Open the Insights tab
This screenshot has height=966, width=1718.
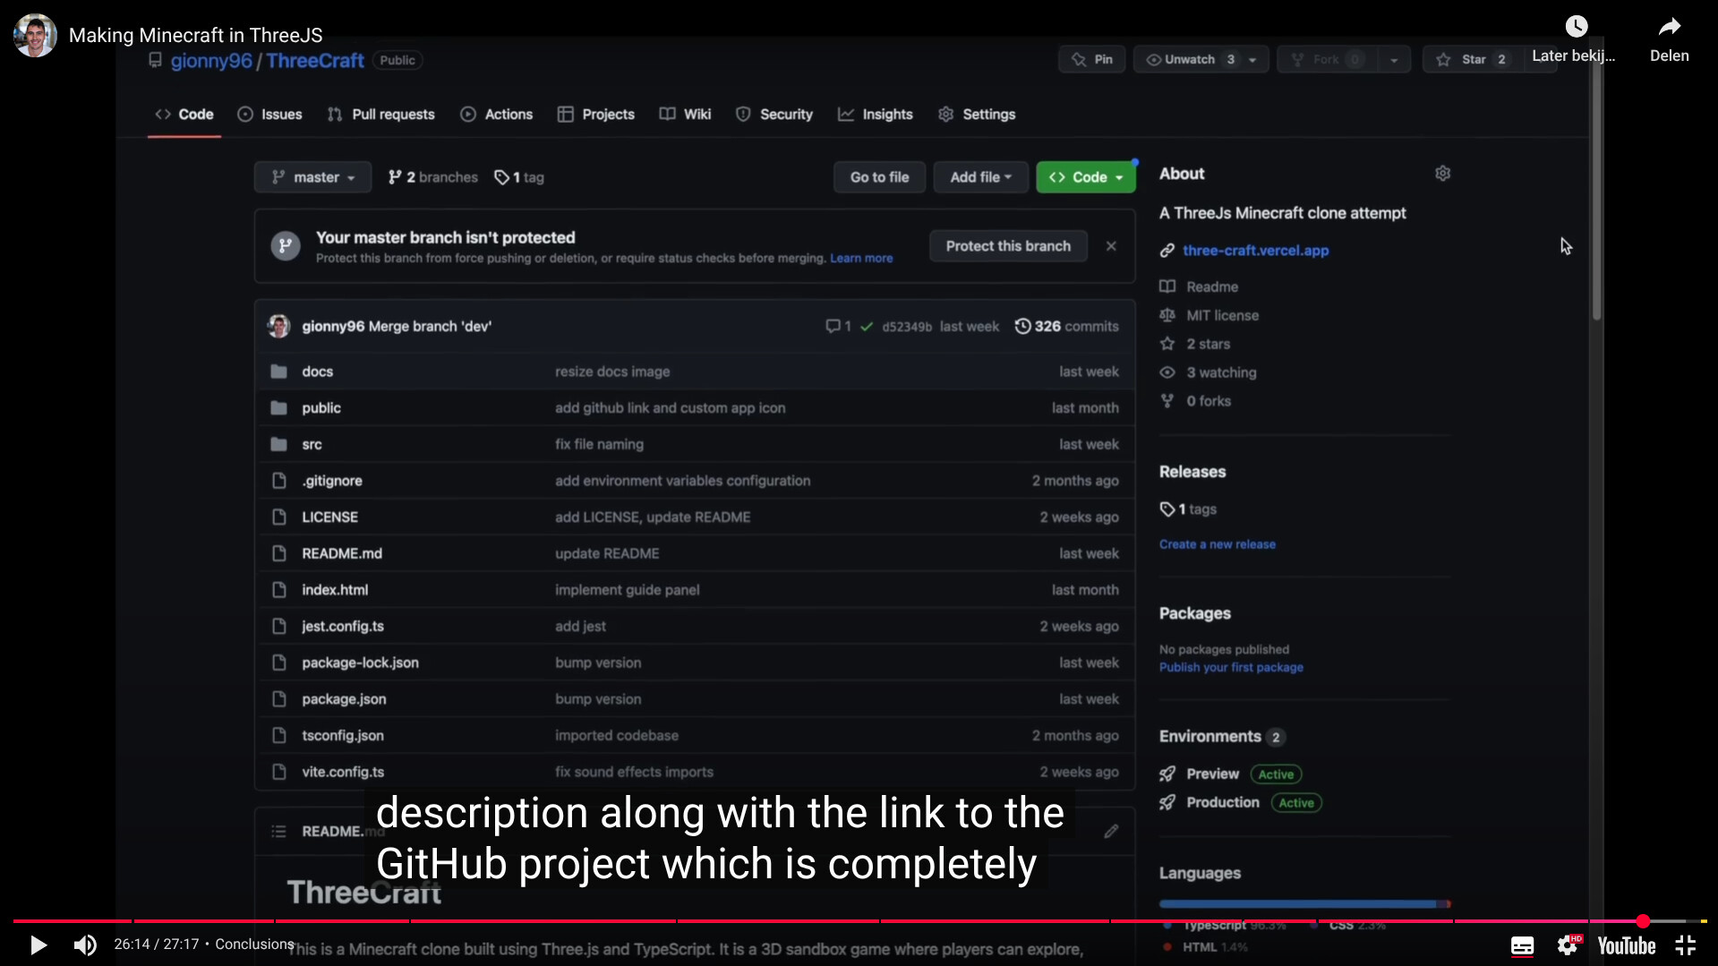876,115
